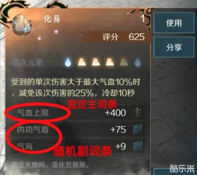The image size is (197, 175).
Task: Click the 使用 button
Action: pyautogui.click(x=174, y=23)
